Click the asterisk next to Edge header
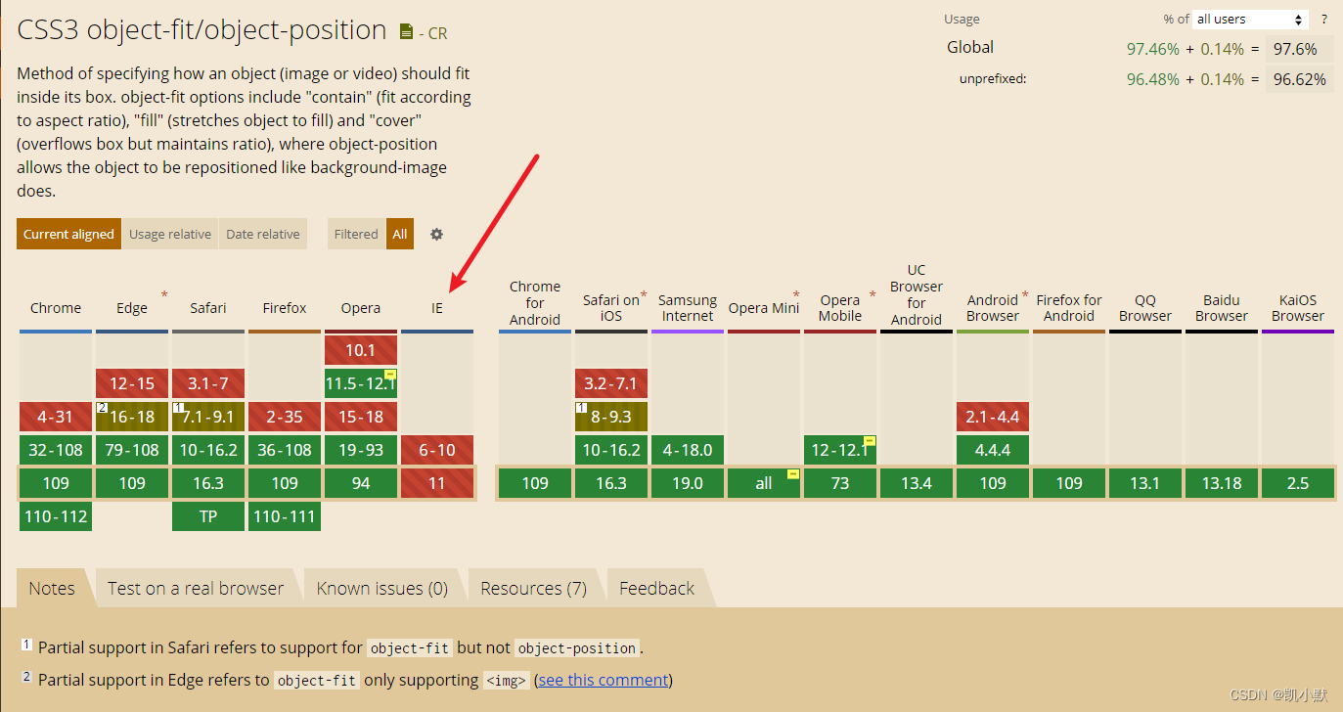 (164, 295)
